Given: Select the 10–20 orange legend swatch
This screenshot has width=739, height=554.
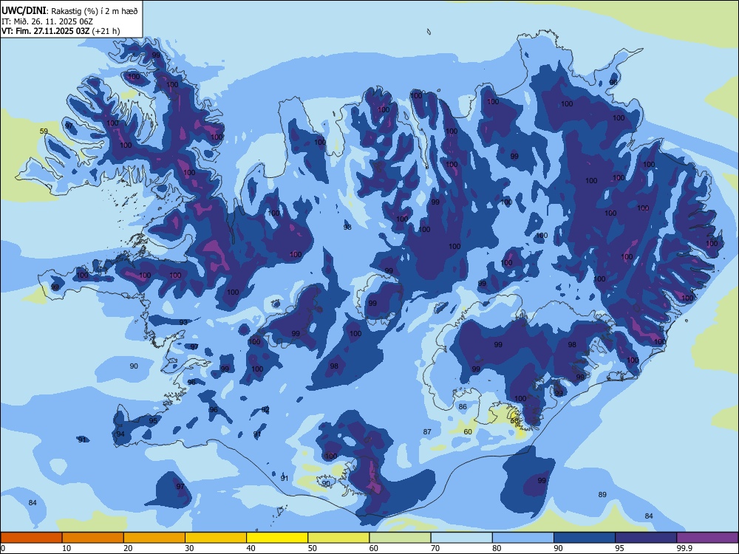Looking at the screenshot, I should point(93,538).
